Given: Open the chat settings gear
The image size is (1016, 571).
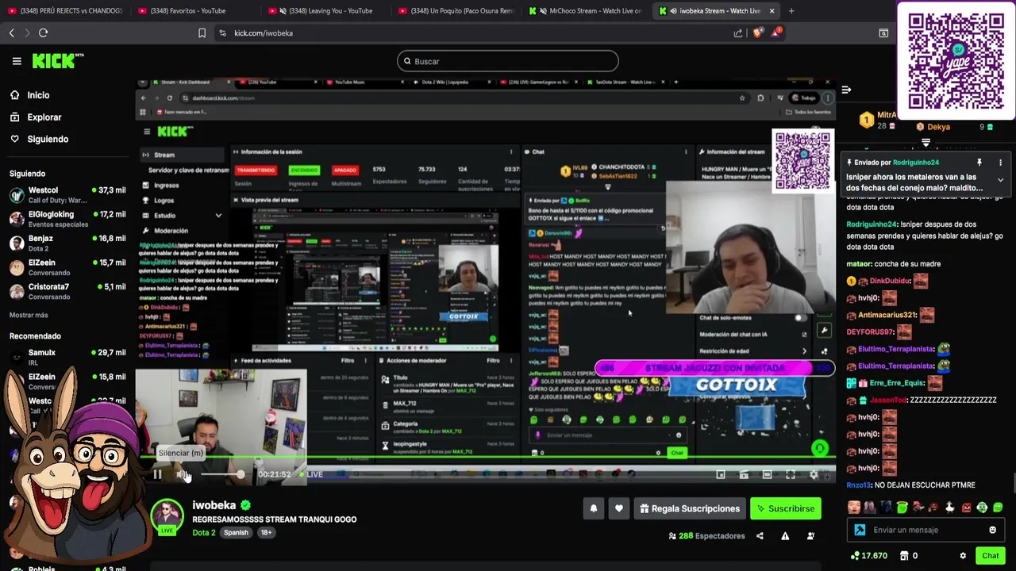Looking at the screenshot, I should [963, 556].
